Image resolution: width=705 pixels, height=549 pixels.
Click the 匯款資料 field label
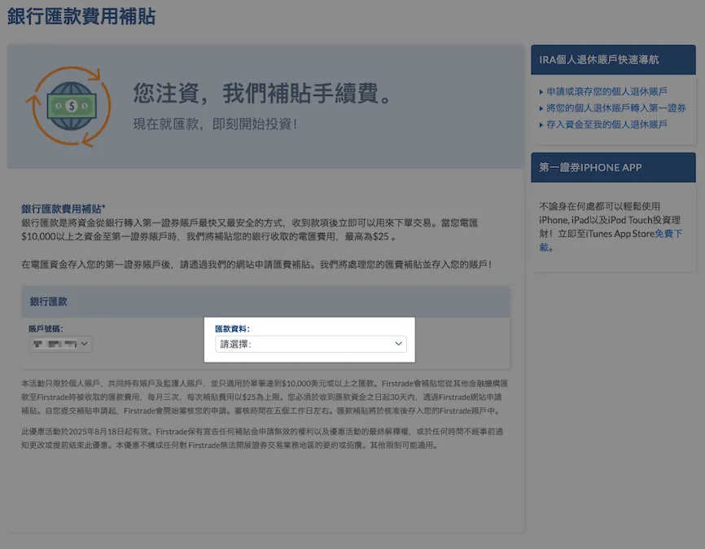point(232,328)
